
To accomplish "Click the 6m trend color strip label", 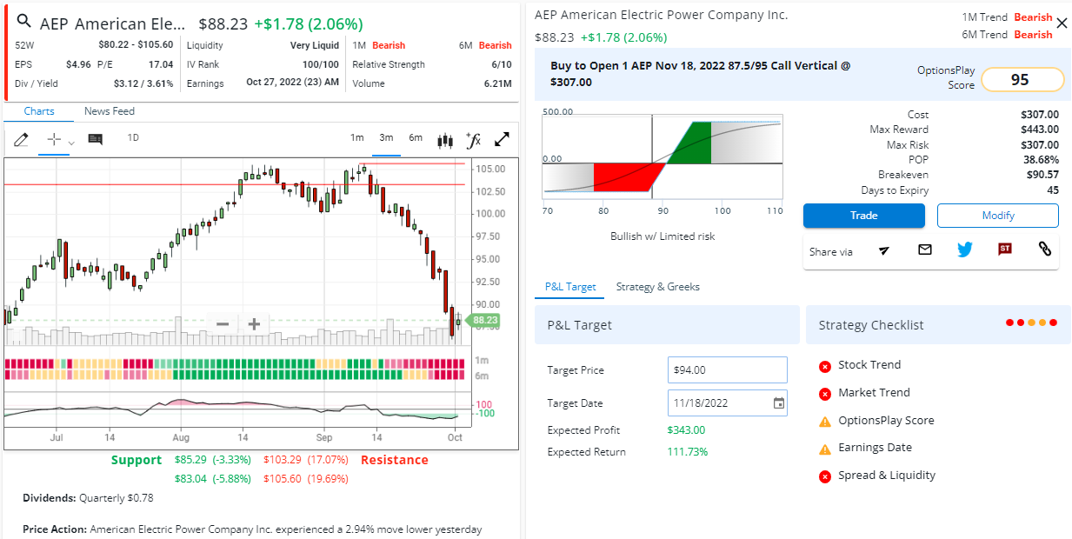I will click(x=482, y=376).
